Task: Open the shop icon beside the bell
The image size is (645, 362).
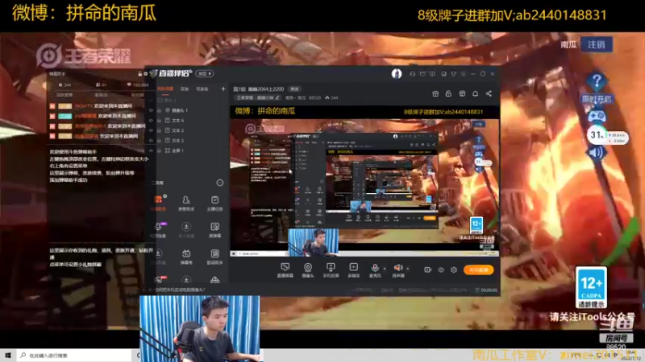Action: [462, 93]
